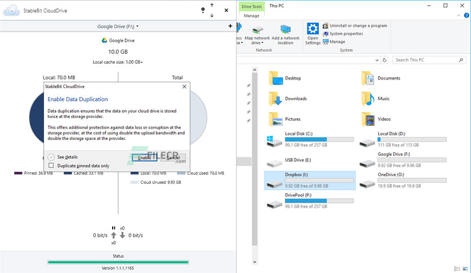Select DrivePool (P:) drive
Viewport: 471px width, 273px height.
pyautogui.click(x=310, y=201)
